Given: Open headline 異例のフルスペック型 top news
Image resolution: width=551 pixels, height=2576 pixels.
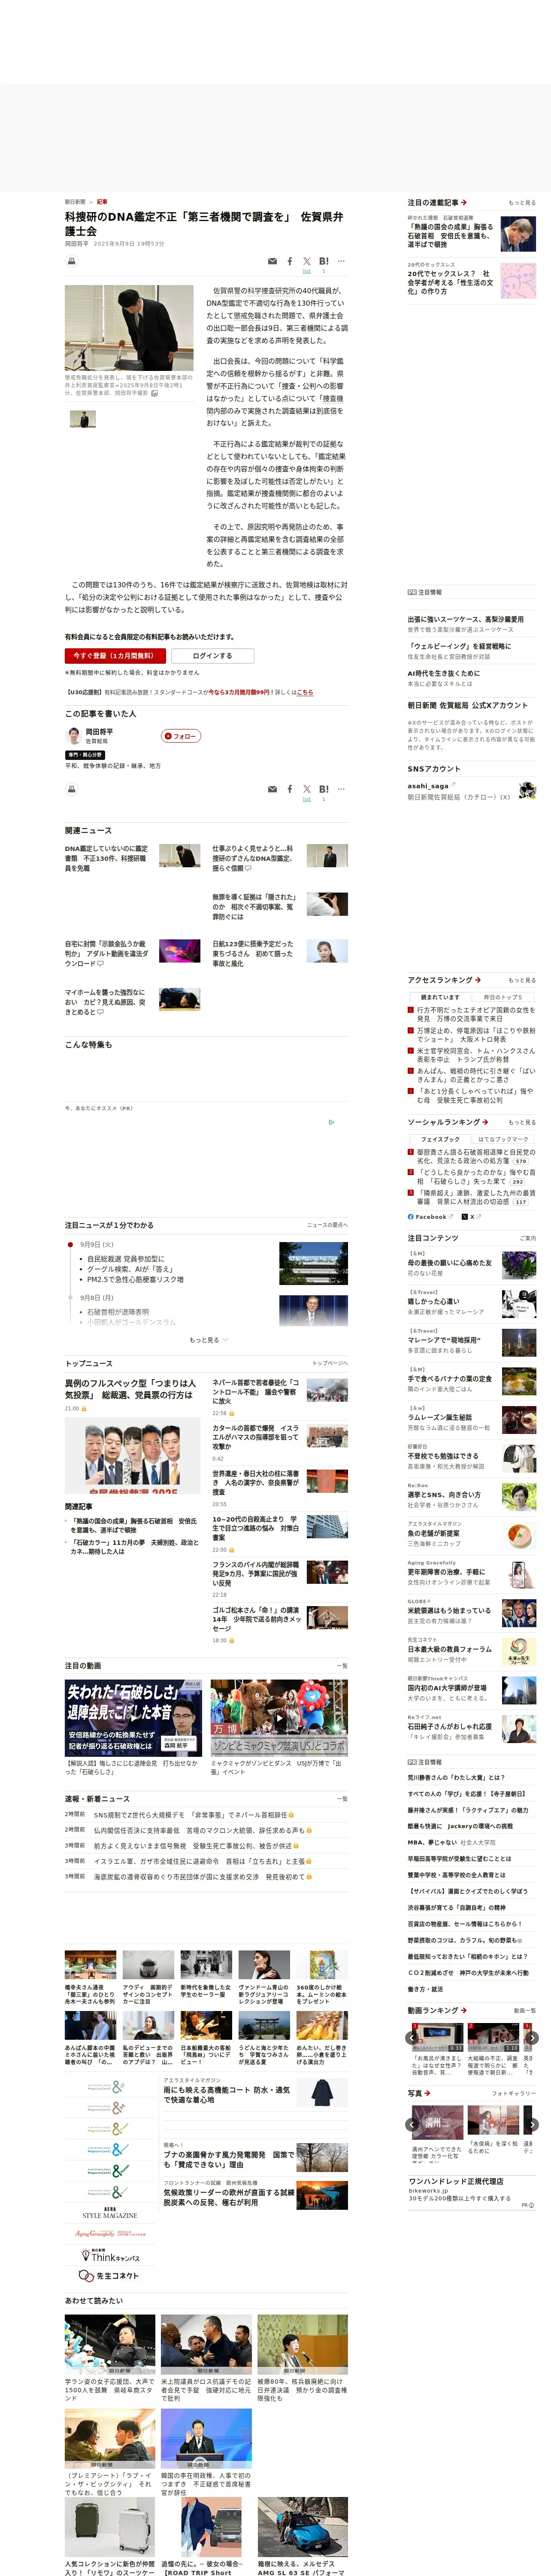Looking at the screenshot, I should pyautogui.click(x=131, y=1389).
